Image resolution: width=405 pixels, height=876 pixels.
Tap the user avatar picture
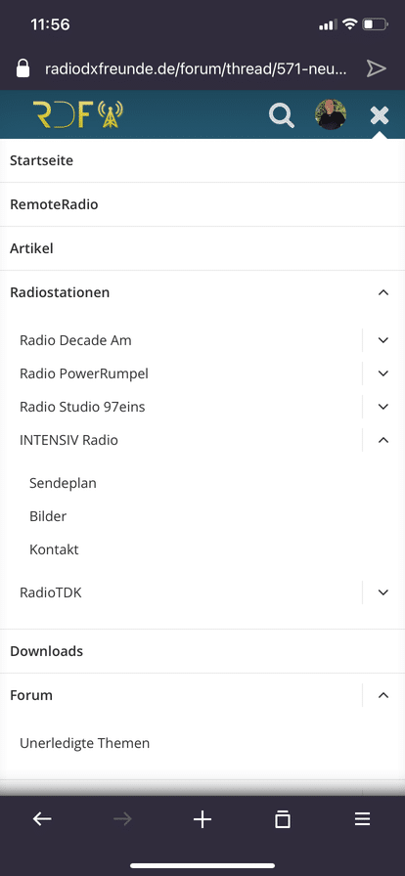331,114
